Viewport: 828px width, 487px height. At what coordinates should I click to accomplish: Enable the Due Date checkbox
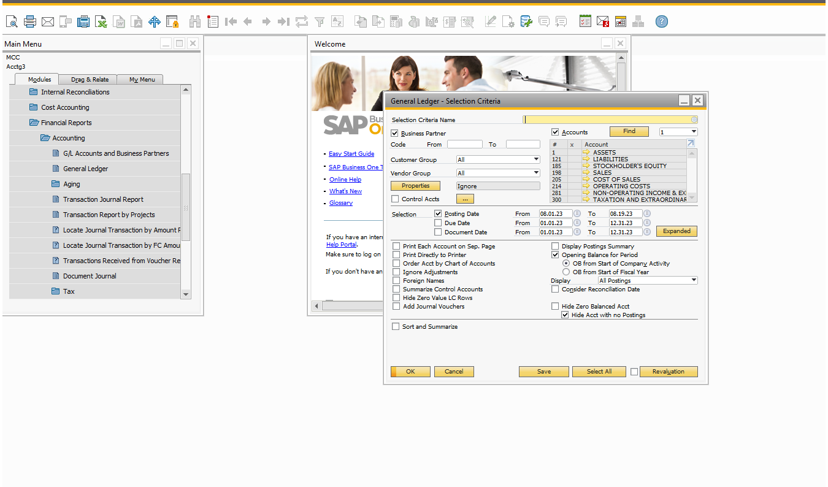click(438, 223)
